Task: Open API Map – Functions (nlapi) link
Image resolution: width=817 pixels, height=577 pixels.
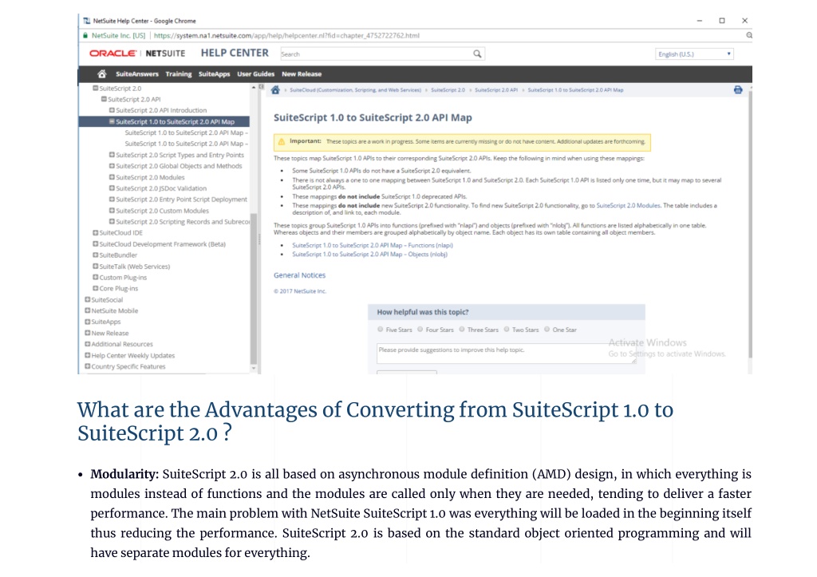Action: (x=373, y=245)
